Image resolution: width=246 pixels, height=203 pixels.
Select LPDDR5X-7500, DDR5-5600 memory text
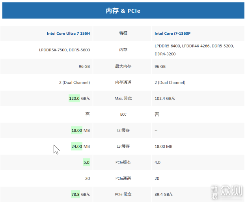[x=65, y=50]
